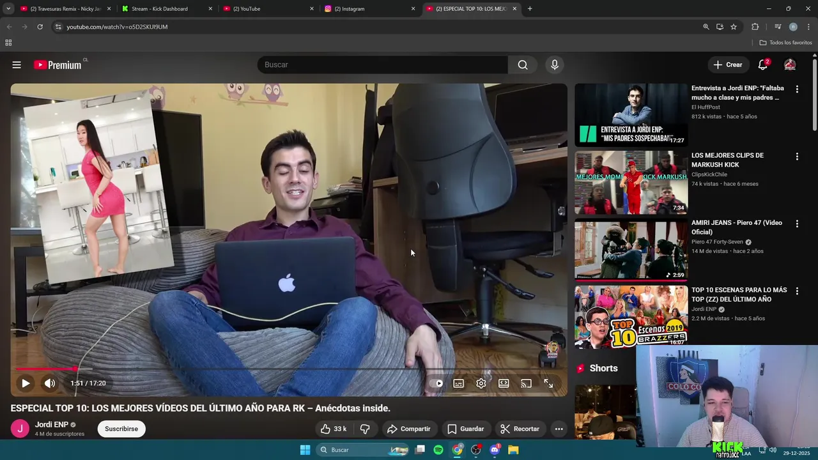Open options for AMIRI JEANS video
The height and width of the screenshot is (460, 818).
pyautogui.click(x=797, y=224)
